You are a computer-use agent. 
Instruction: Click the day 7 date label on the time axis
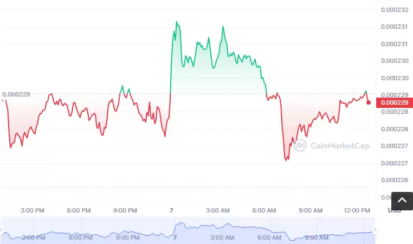tap(171, 210)
